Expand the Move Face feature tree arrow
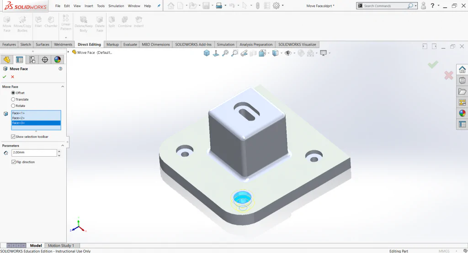This screenshot has height=253, width=468. click(x=69, y=52)
